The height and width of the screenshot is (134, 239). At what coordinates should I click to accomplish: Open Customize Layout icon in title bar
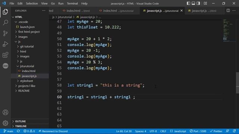pyautogui.click(x=205, y=3)
